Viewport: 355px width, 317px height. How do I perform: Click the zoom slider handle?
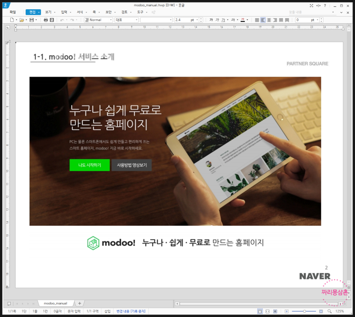[x=304, y=311]
